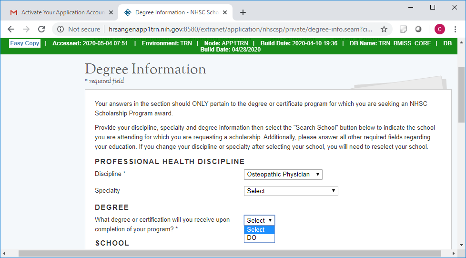This screenshot has height=258, width=466.
Task: Close the Degree Information tab
Action: coord(225,12)
